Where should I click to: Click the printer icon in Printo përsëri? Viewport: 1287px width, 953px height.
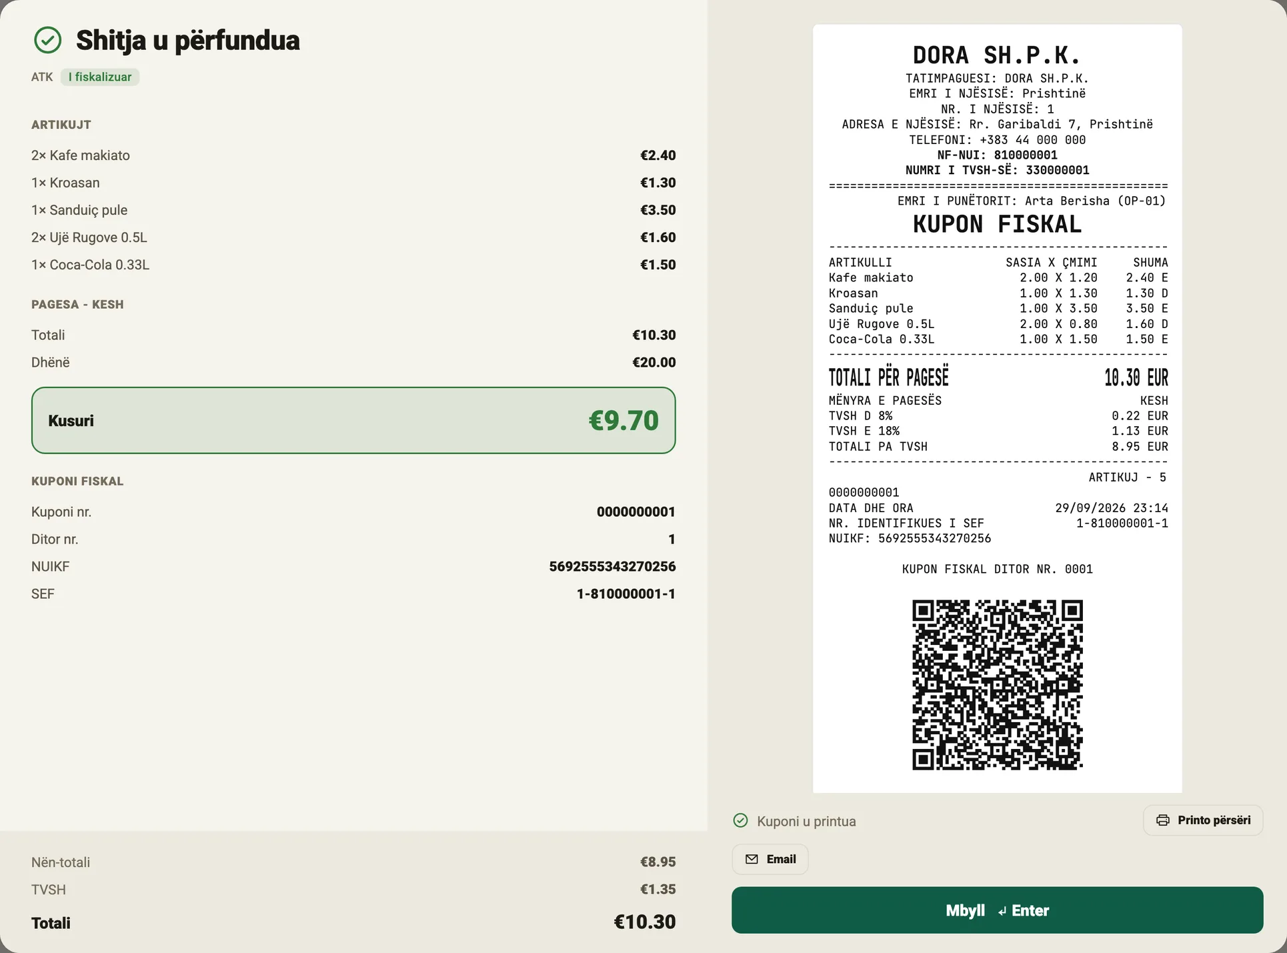tap(1162, 820)
